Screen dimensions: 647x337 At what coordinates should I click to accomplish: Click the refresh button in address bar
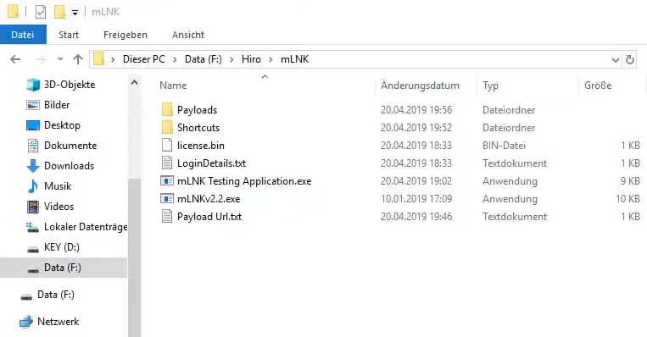(630, 60)
